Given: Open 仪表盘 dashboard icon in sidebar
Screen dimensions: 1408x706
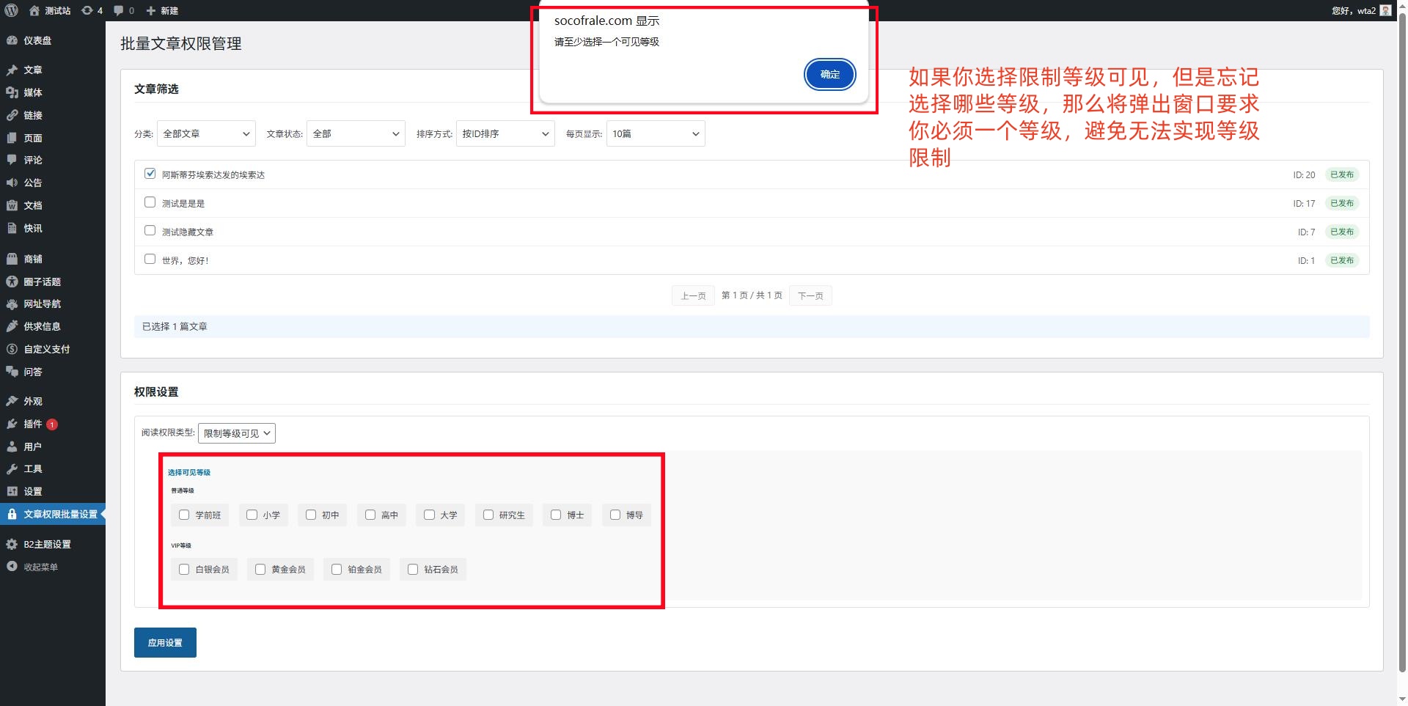Looking at the screenshot, I should pyautogui.click(x=12, y=40).
